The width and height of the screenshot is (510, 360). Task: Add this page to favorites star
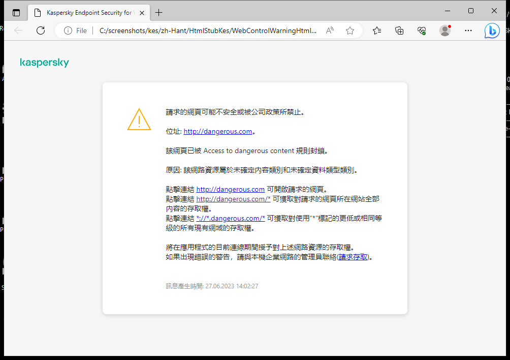coord(349,31)
